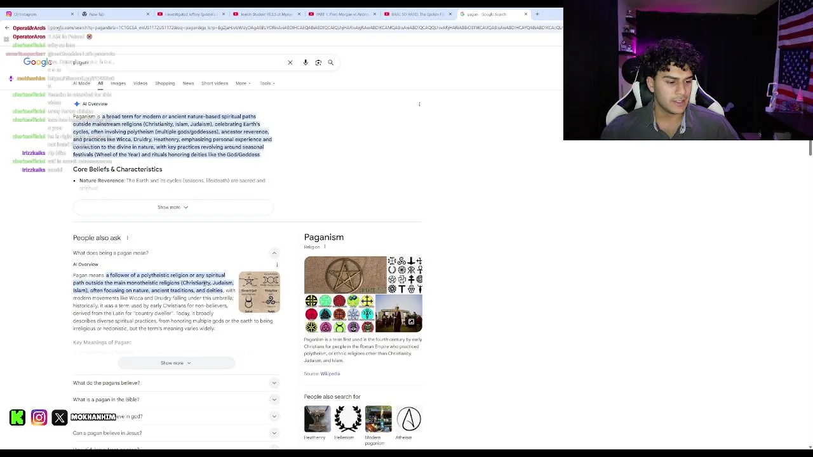
Task: Close the pagan - Google Search tab
Action: click(525, 14)
